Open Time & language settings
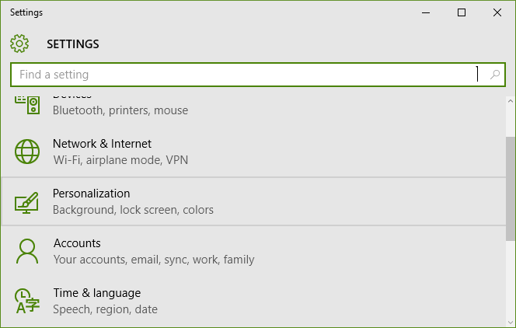The width and height of the screenshot is (516, 328). (253, 301)
